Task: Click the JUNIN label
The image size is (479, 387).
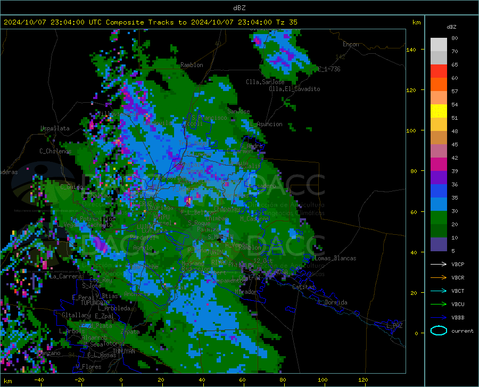Action: click(x=215, y=252)
